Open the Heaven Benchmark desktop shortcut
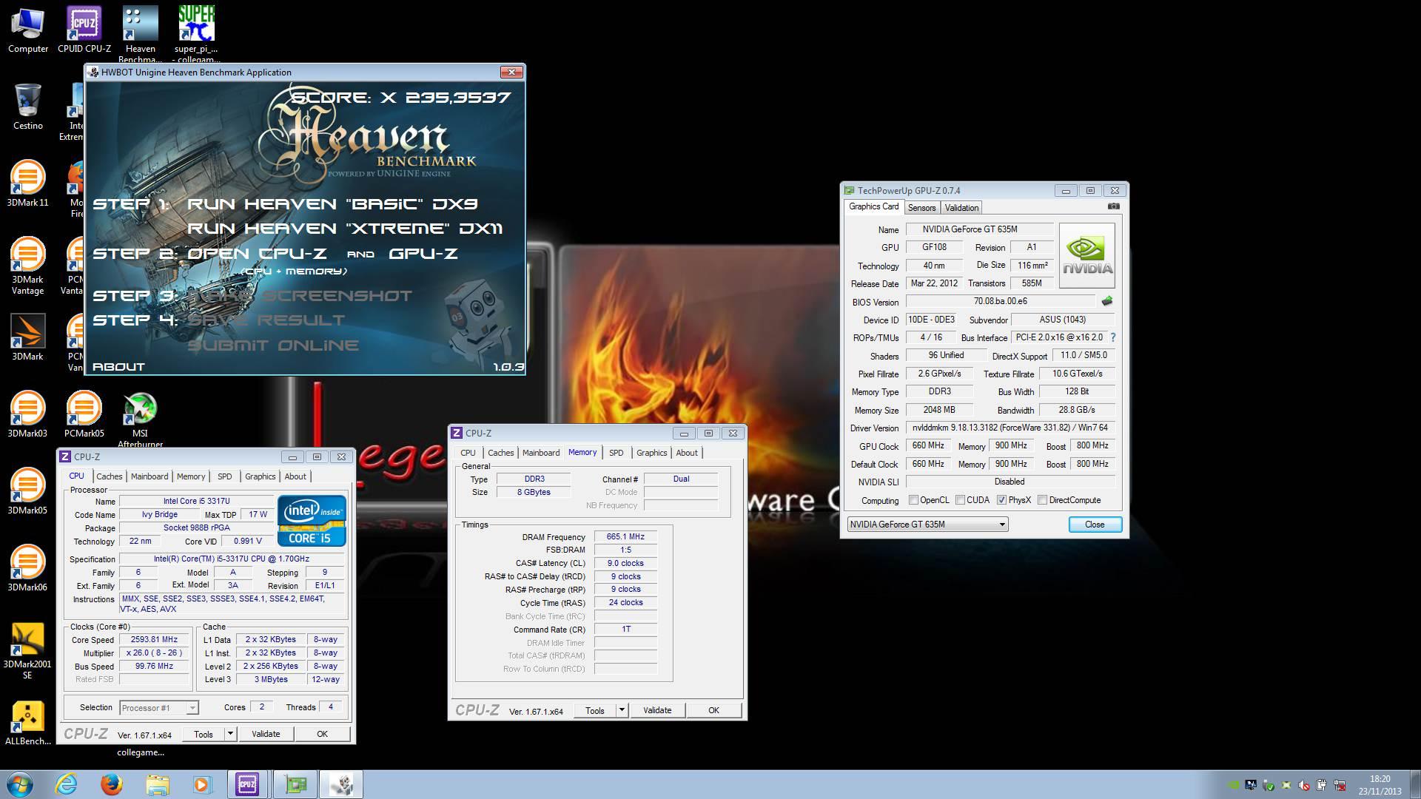 coord(140,33)
